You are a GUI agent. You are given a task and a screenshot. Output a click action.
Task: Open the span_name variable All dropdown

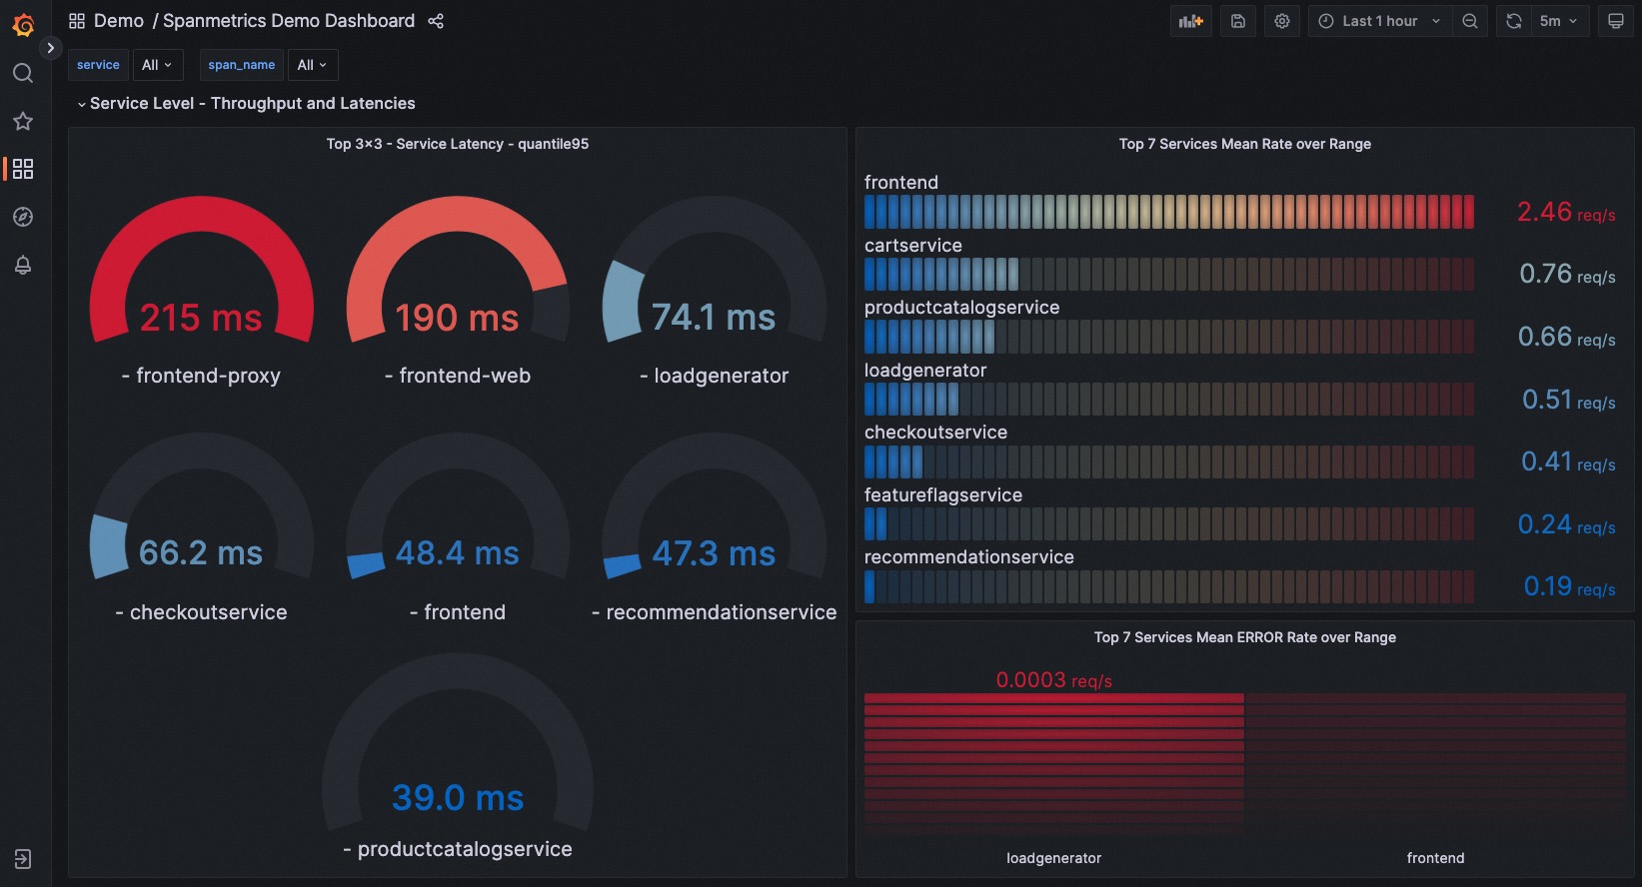tap(313, 65)
